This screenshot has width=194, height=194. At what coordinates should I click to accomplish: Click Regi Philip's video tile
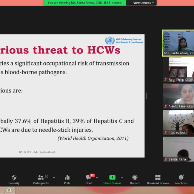(178, 69)
